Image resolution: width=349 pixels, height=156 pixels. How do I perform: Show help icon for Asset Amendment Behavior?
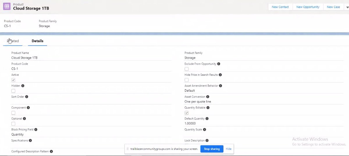point(220,86)
